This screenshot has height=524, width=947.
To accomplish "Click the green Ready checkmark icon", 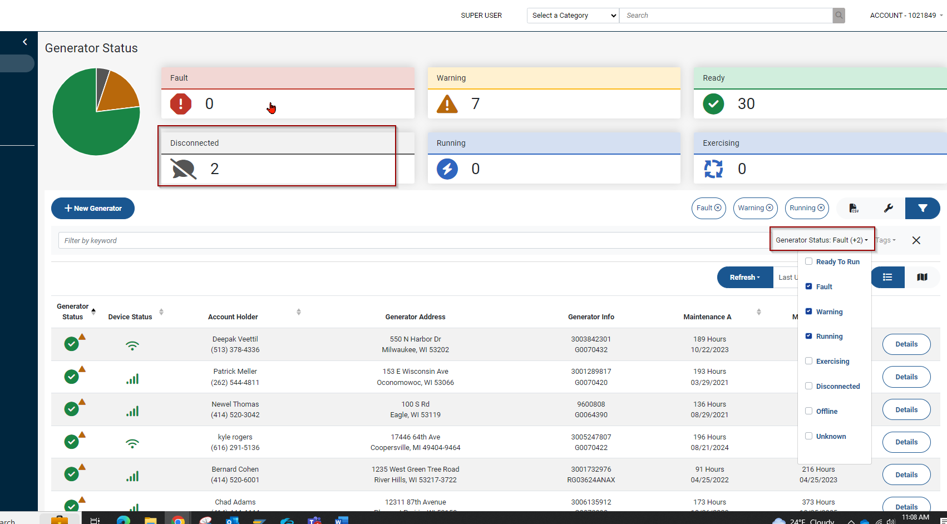I will 713,104.
